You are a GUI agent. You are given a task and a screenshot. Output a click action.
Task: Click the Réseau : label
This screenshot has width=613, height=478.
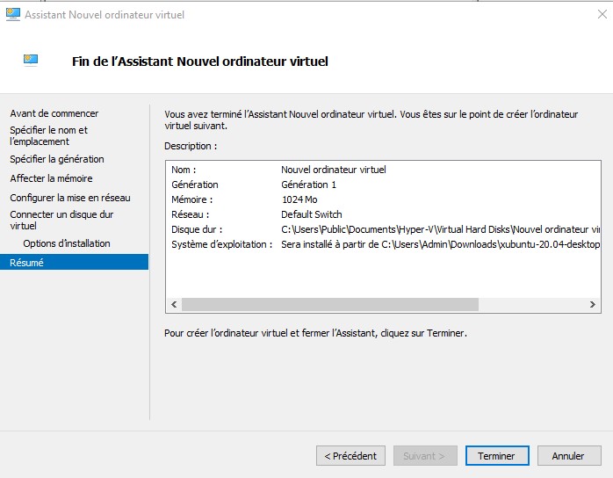[190, 214]
